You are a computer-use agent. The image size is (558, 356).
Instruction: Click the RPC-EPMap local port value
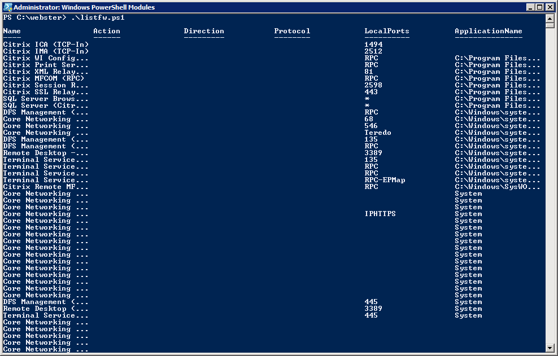click(x=385, y=180)
